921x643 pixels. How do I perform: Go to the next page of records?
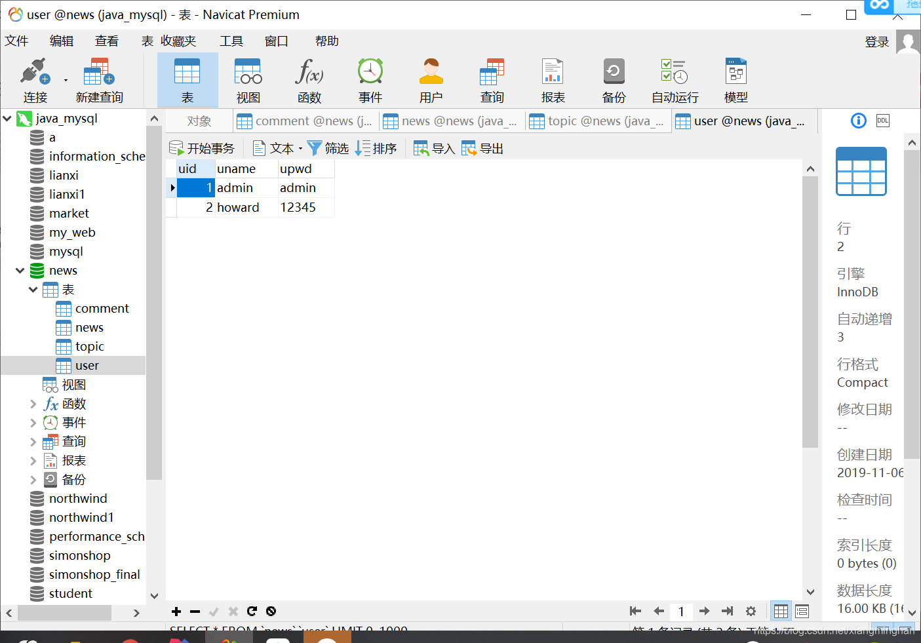coord(705,611)
